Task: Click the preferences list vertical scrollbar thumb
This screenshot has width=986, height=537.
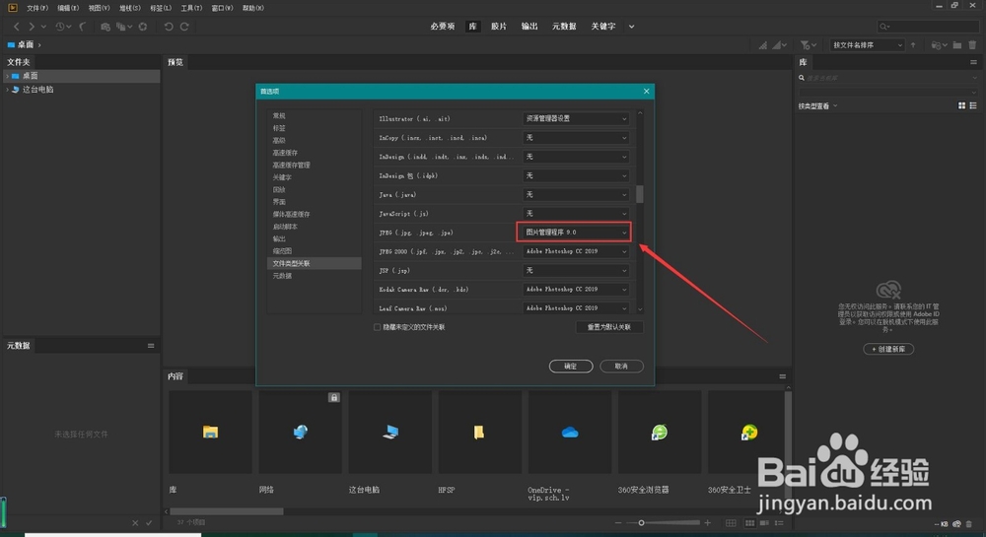Action: pos(640,194)
